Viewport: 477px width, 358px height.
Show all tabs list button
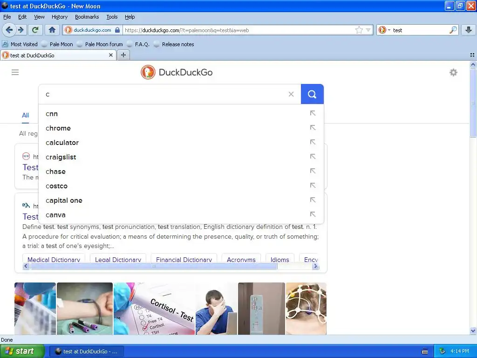click(472, 55)
